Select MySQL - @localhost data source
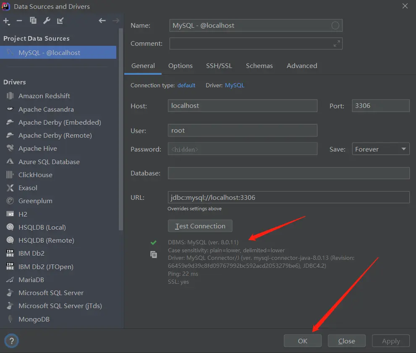Viewport: 416px width, 353px height. coord(58,52)
